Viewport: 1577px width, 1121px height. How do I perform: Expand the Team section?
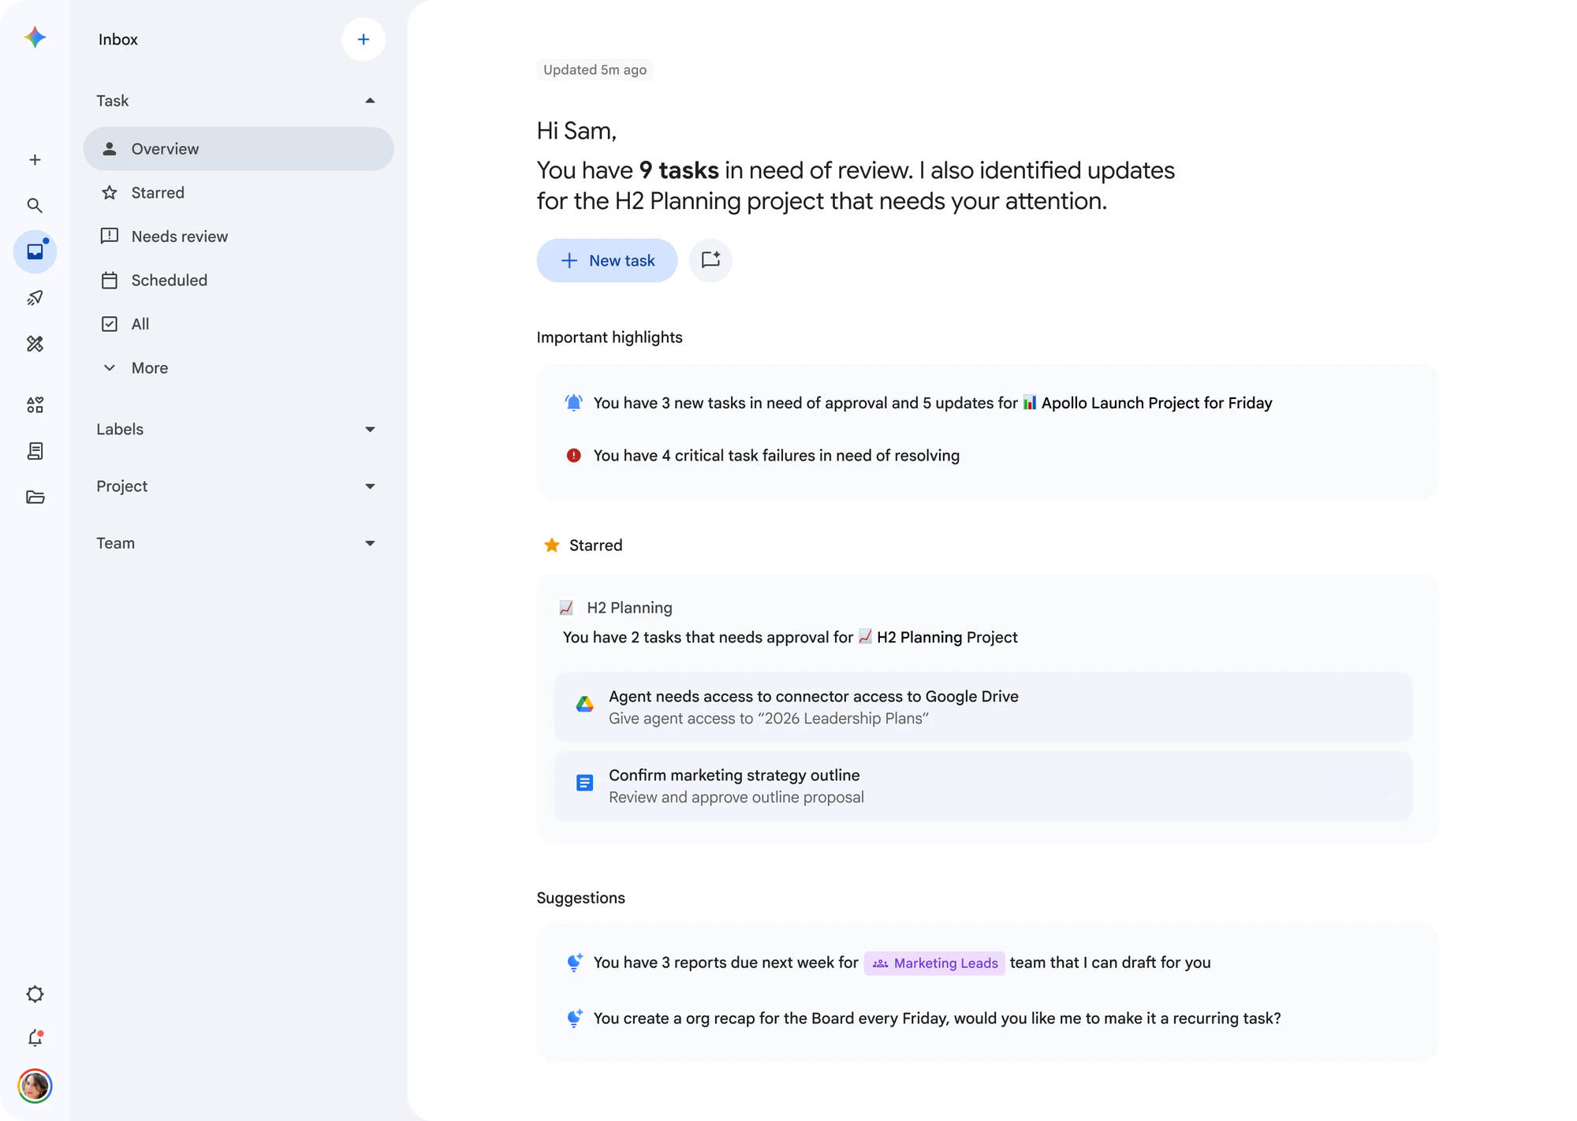[369, 543]
